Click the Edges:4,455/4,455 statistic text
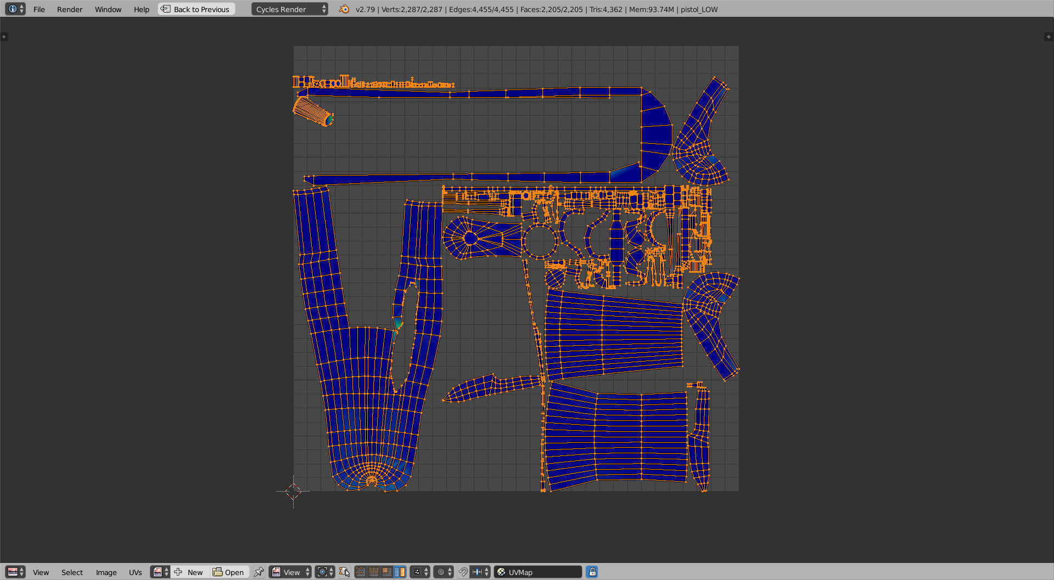 point(481,9)
